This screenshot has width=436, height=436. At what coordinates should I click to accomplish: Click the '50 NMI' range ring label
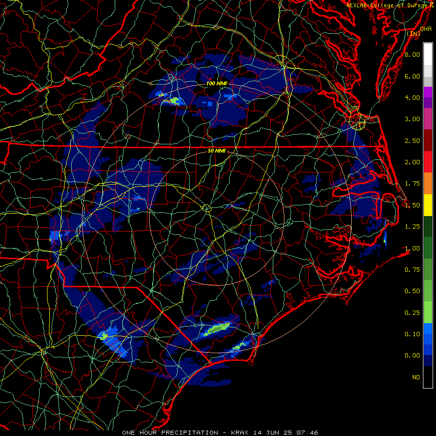pyautogui.click(x=217, y=151)
